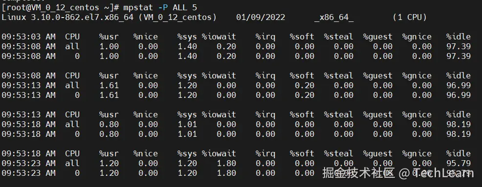Click the 0.20 %soft value at 09:53:13 all row
Viewport: 482px width, 187px height.
pyautogui.click(x=305, y=85)
